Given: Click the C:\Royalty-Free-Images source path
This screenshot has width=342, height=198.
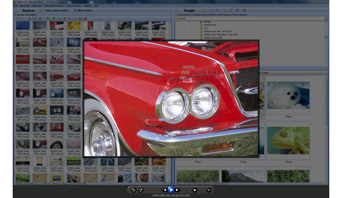Looking at the screenshot, I should [x=25, y=15].
